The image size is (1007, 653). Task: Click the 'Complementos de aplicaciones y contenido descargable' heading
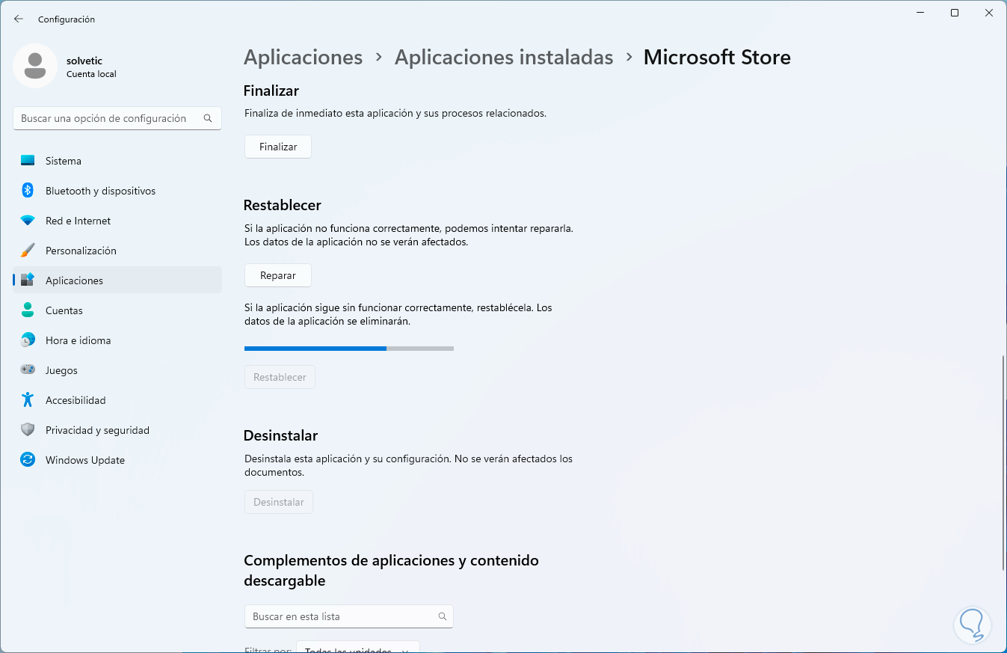(x=391, y=571)
